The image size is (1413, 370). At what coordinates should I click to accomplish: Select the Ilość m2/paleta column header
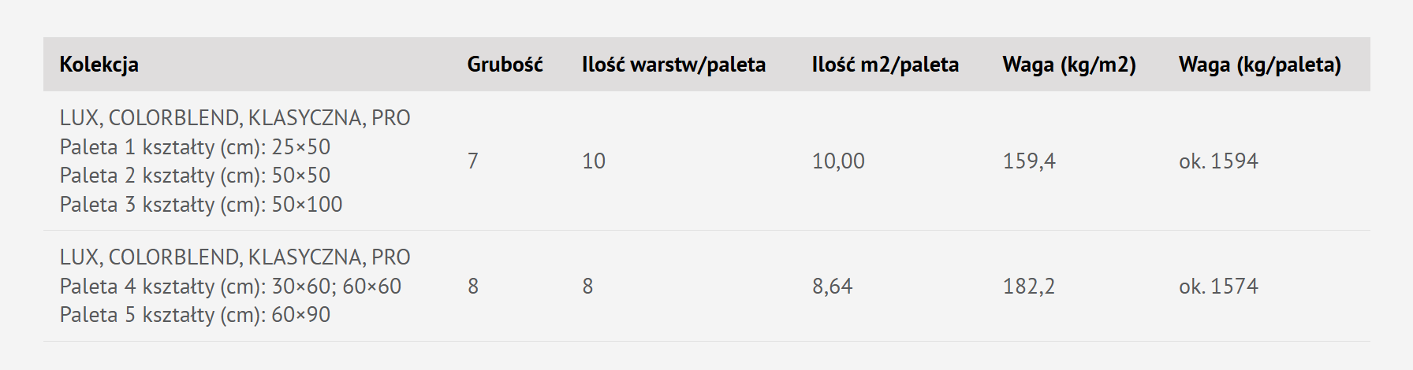pyautogui.click(x=885, y=65)
